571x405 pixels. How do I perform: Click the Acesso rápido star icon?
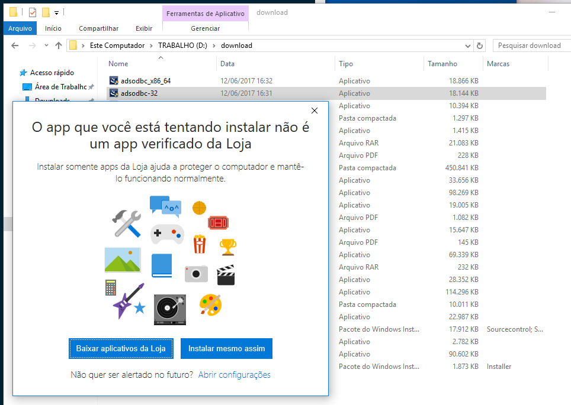23,73
